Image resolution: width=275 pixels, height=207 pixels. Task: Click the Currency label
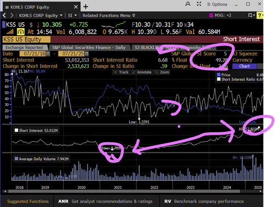[243, 60]
